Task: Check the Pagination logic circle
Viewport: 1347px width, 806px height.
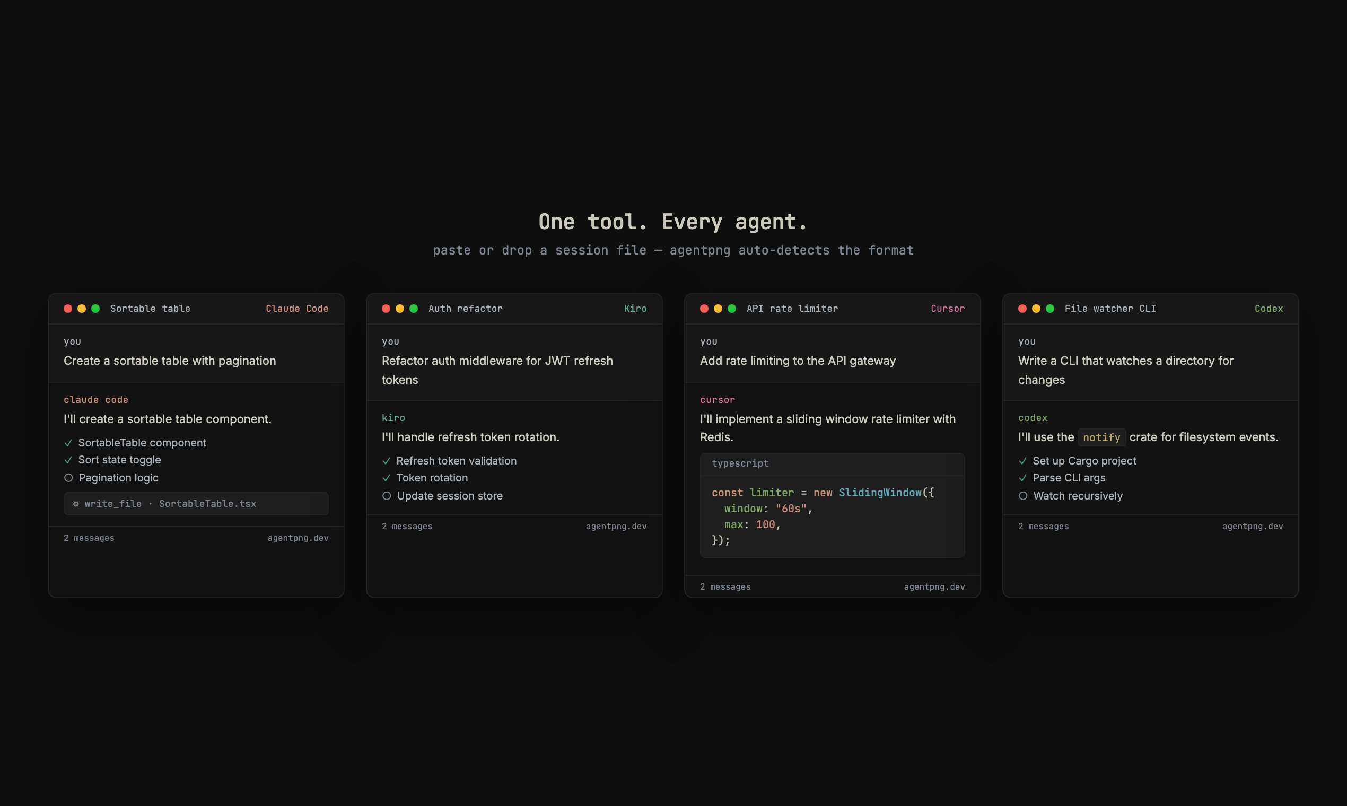Action: (68, 477)
